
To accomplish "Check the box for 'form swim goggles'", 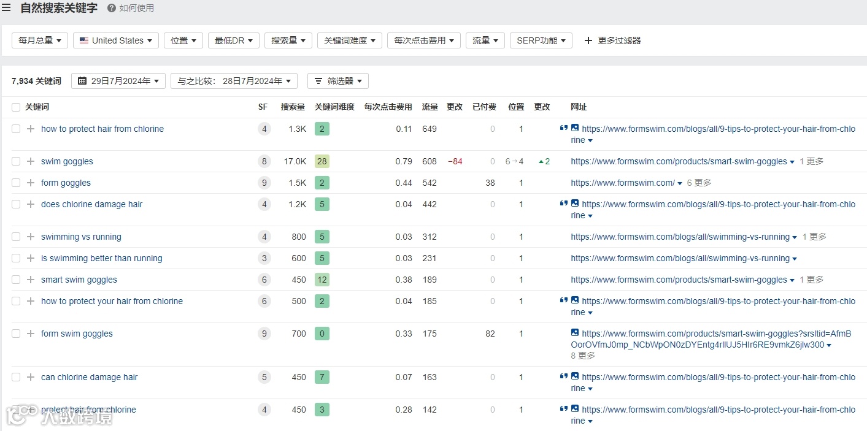I will click(x=16, y=334).
